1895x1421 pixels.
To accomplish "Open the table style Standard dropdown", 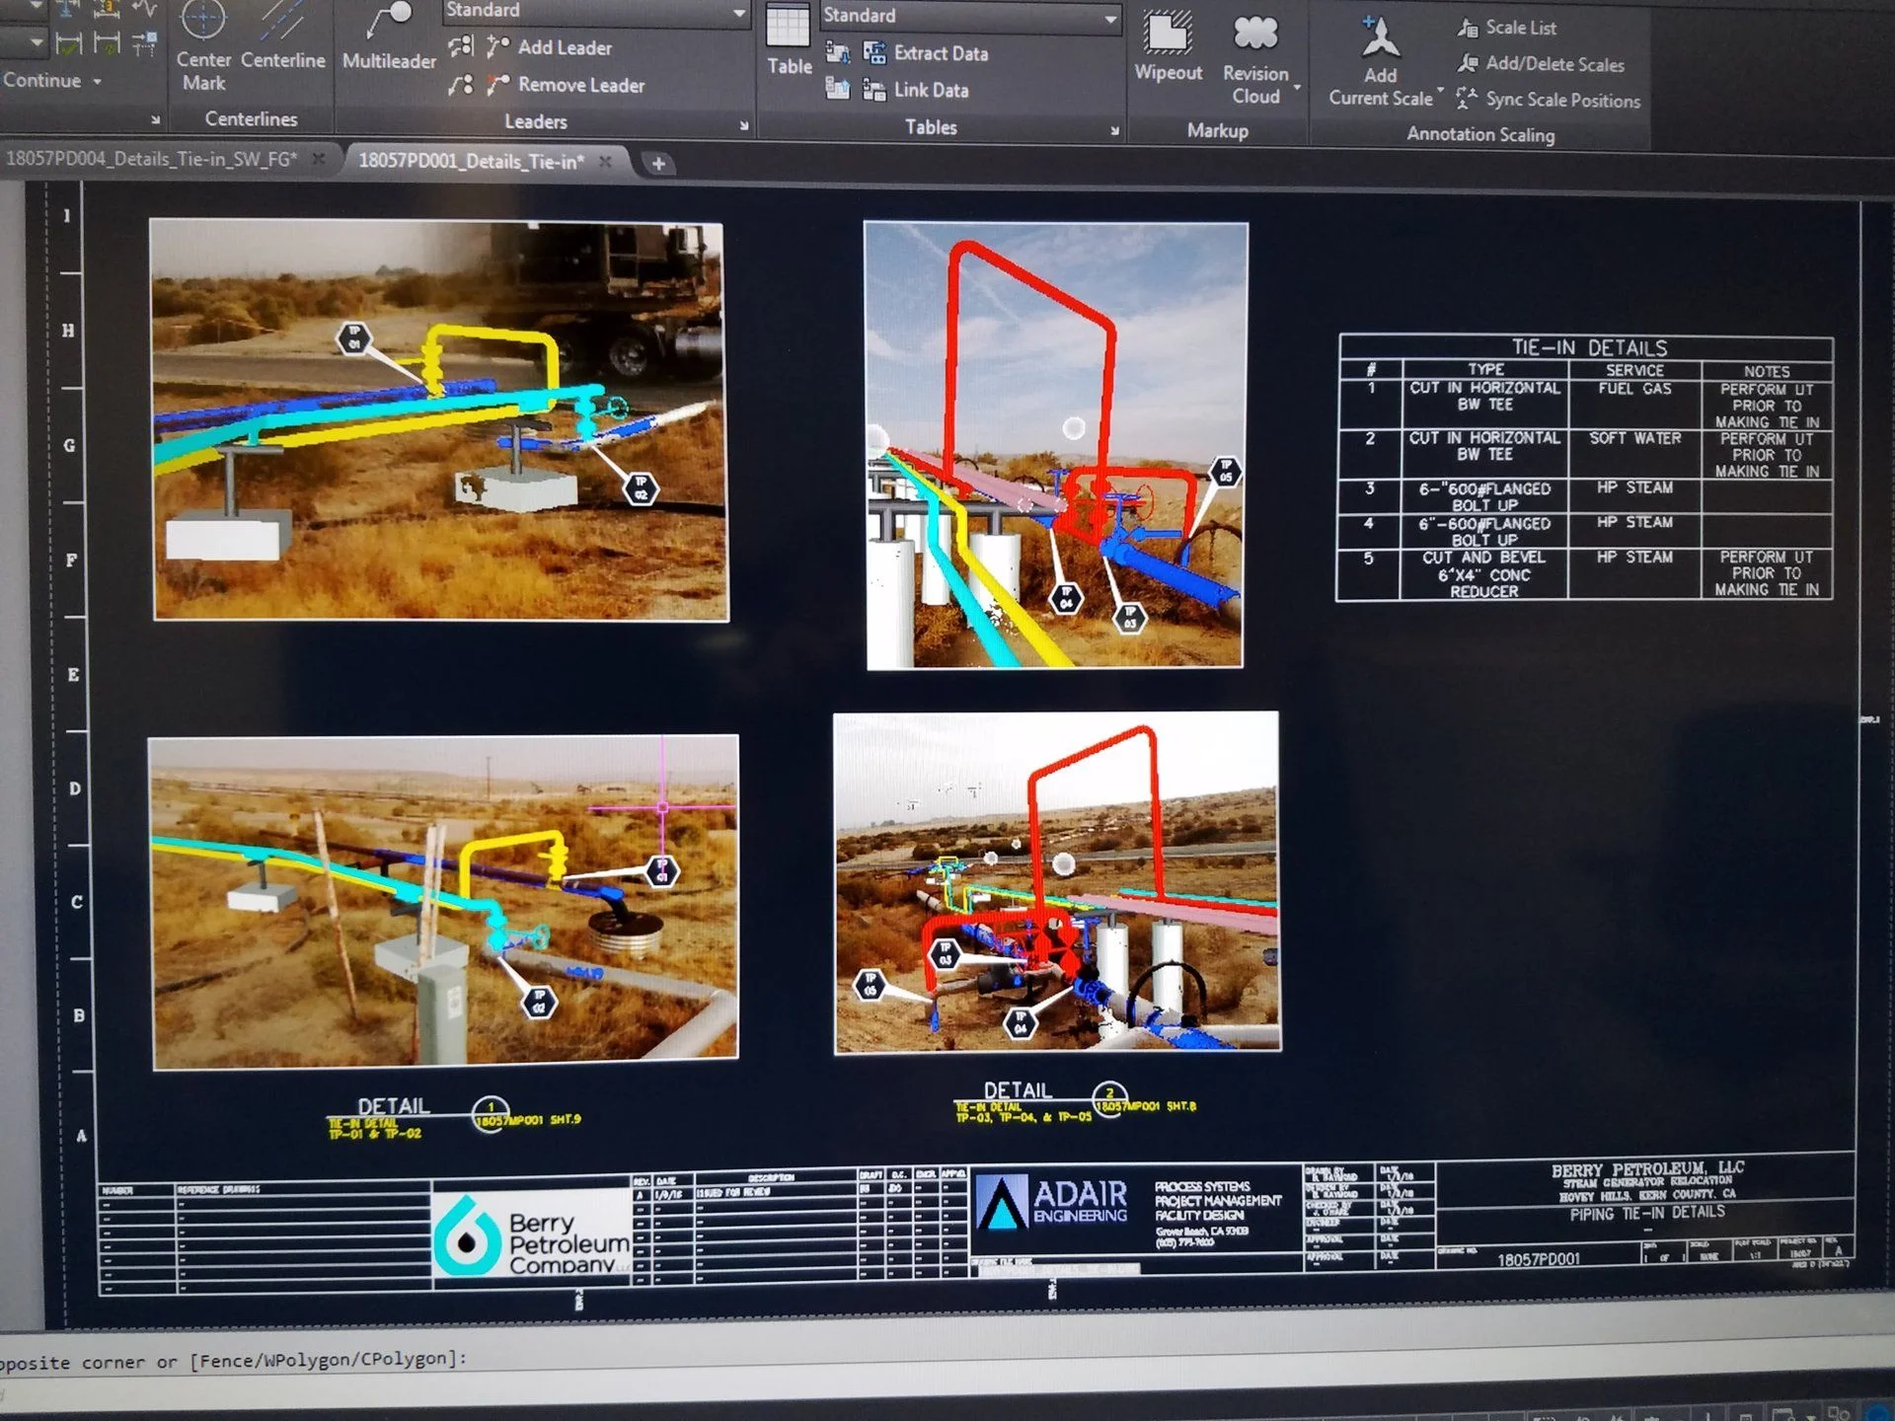I will click(x=970, y=17).
